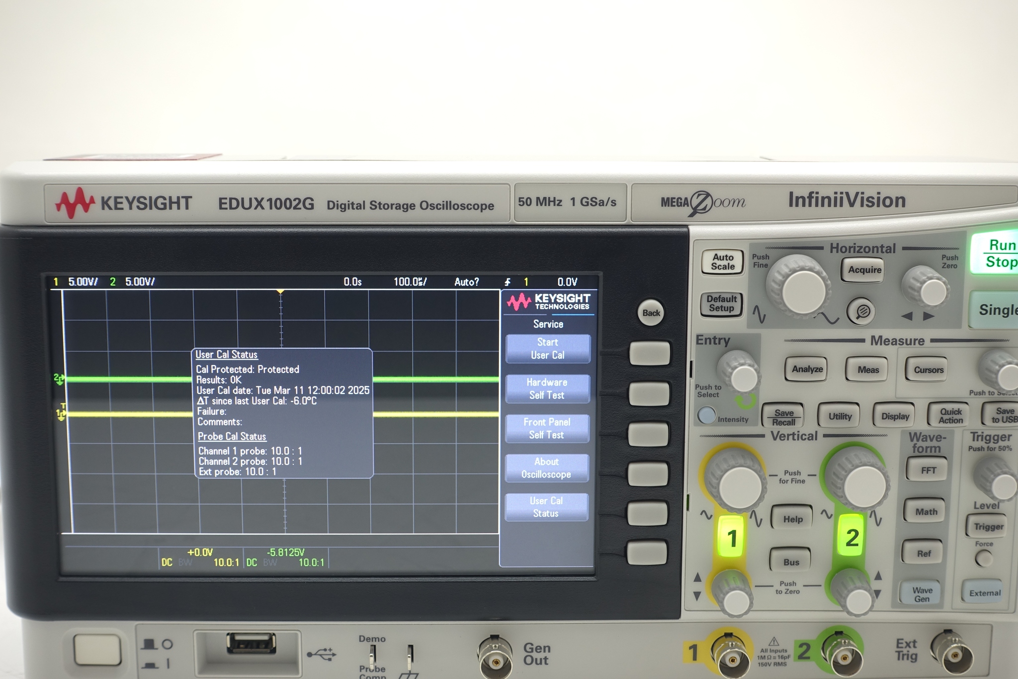Hit the Back key beside the display
This screenshot has width=1018, height=679.
[x=651, y=313]
